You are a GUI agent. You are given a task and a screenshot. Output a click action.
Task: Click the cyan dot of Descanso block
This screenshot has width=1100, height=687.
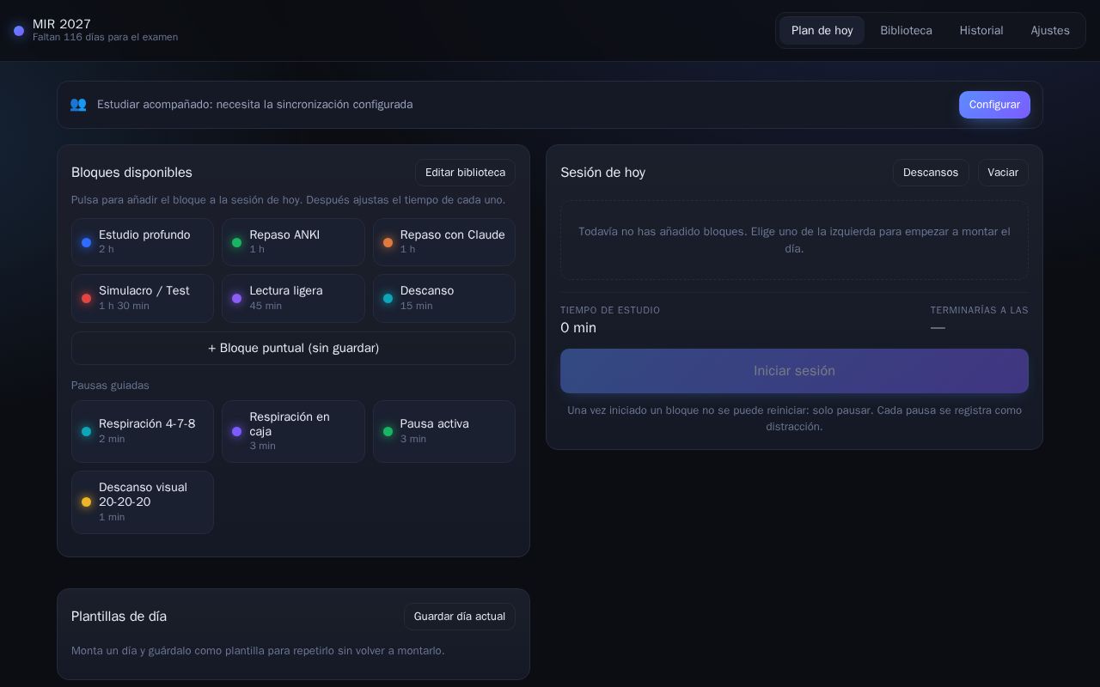388,298
